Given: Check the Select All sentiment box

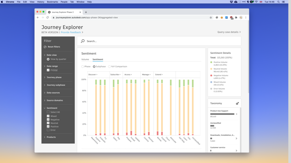Looking at the screenshot, I should [48, 112].
